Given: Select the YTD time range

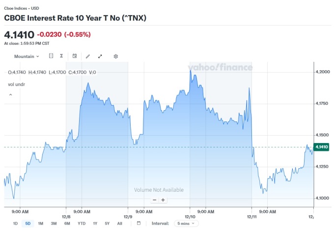Looking at the screenshot, I should [x=81, y=223].
